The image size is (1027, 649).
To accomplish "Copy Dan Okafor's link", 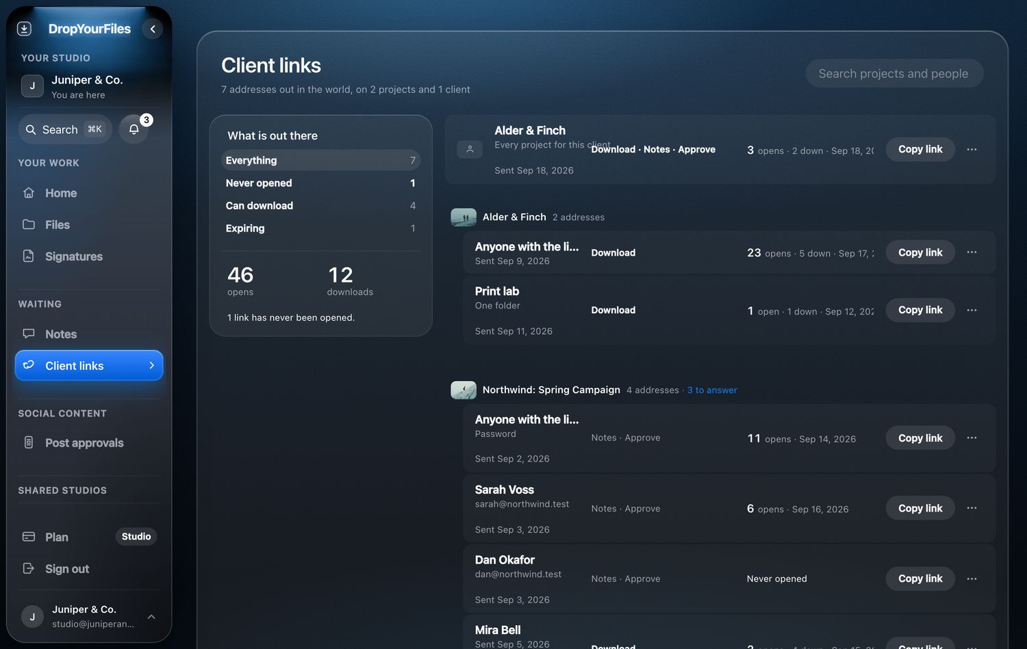I will tap(920, 579).
